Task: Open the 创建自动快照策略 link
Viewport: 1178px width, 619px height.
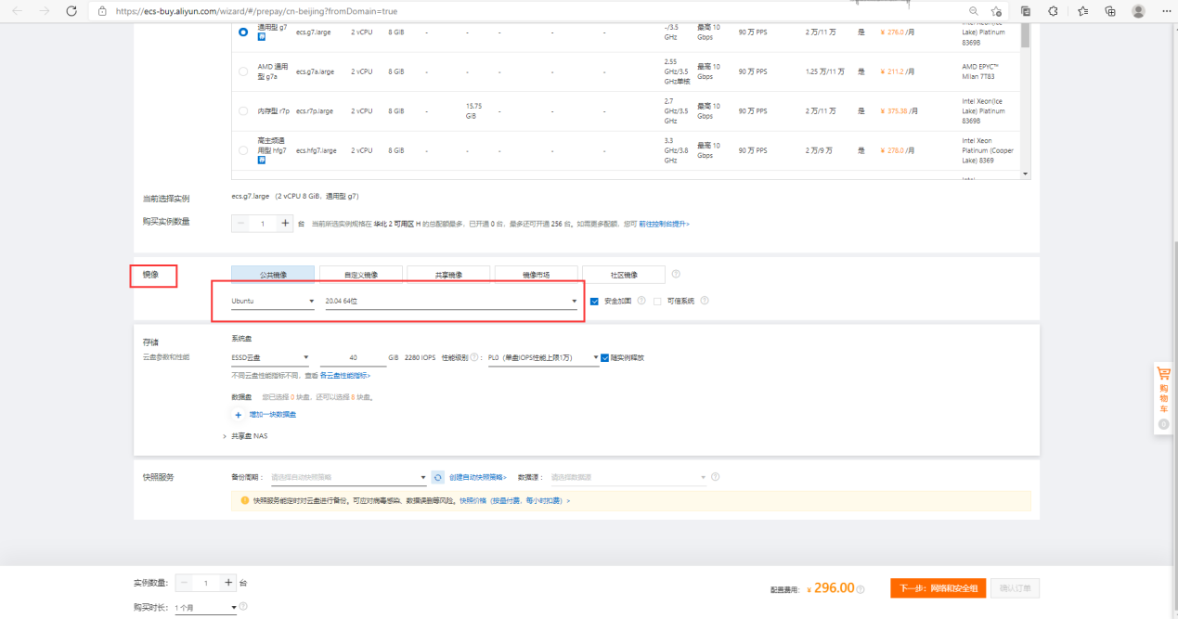Action: 478,477
